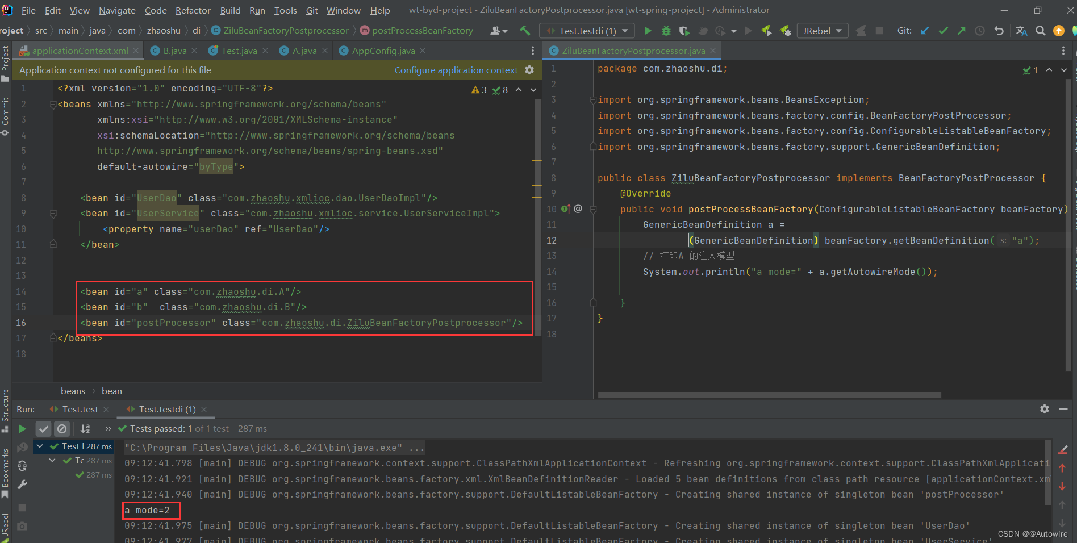Fold the UserService bean at line 9
Image resolution: width=1077 pixels, height=543 pixels.
pyautogui.click(x=53, y=214)
